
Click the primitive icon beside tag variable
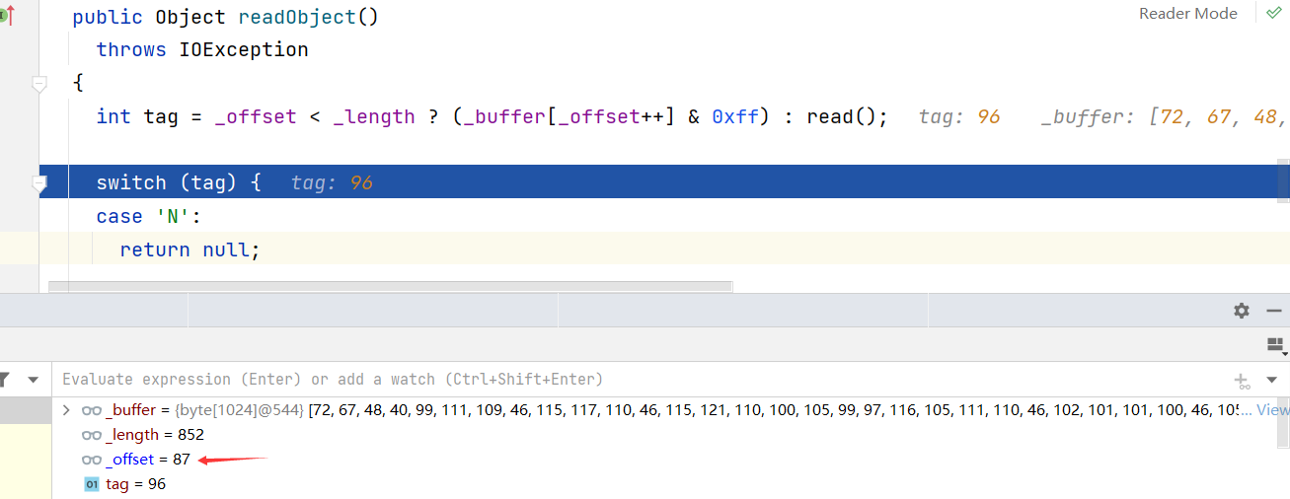(92, 484)
